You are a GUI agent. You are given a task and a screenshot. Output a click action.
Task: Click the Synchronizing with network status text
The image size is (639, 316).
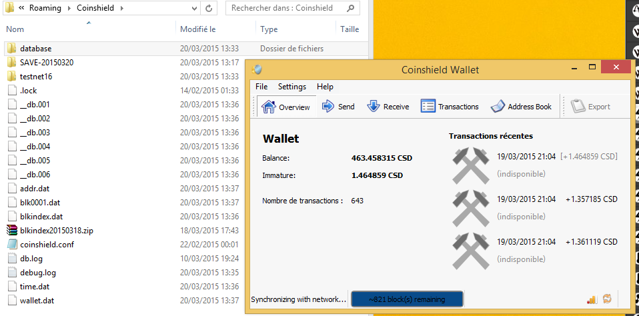pyautogui.click(x=298, y=300)
